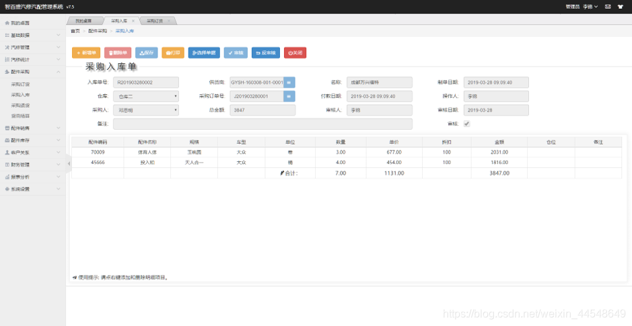Open 采购订货 submenu item in sidebar
This screenshot has height=326, width=632.
pyautogui.click(x=20, y=85)
